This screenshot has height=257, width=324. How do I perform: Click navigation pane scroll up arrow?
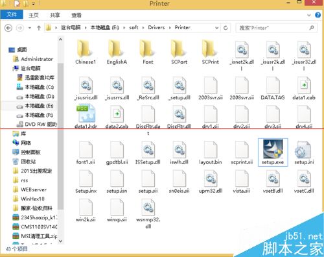coord(60,40)
